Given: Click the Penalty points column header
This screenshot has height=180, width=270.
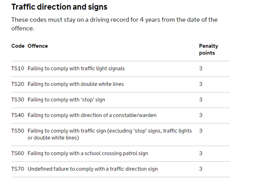Looking at the screenshot, I should click(x=209, y=49).
